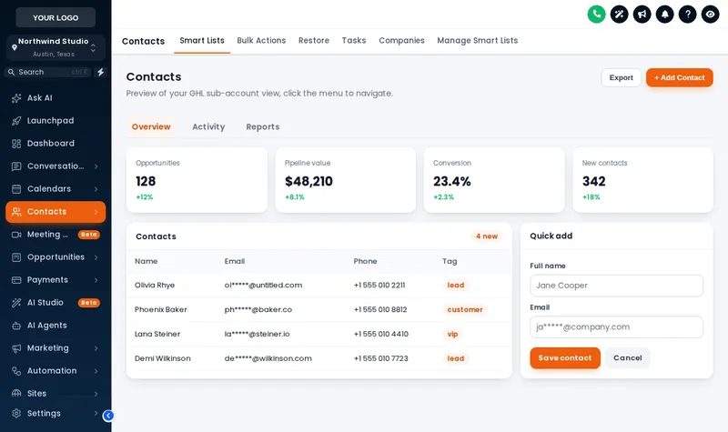Open the Tasks tab
Viewport: 728px width, 432px height.
pyautogui.click(x=354, y=41)
